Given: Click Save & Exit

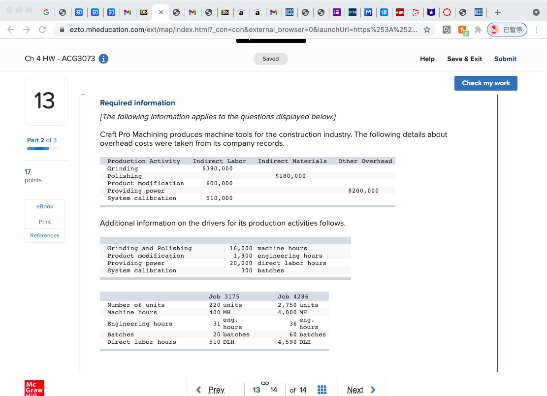Looking at the screenshot, I should point(464,59).
